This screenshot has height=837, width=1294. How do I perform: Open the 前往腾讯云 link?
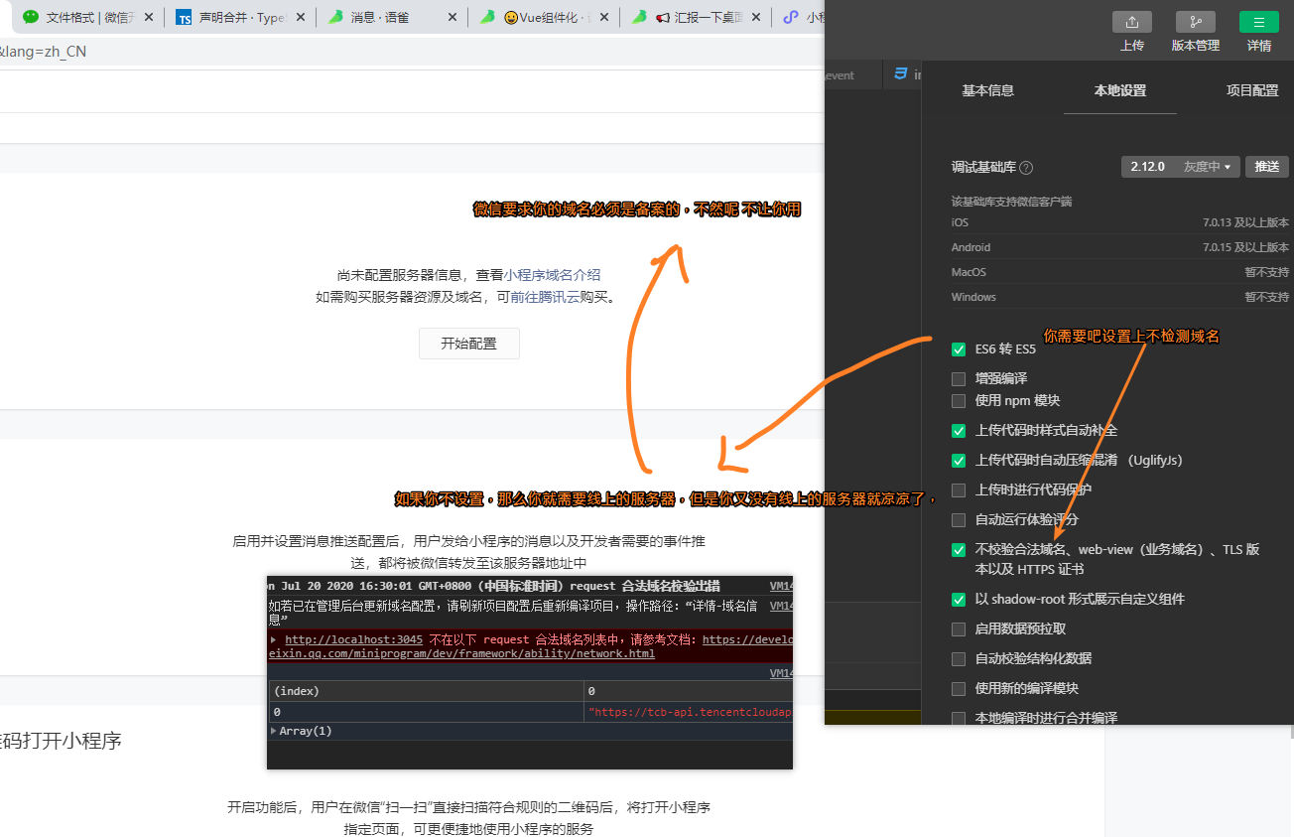coord(545,296)
